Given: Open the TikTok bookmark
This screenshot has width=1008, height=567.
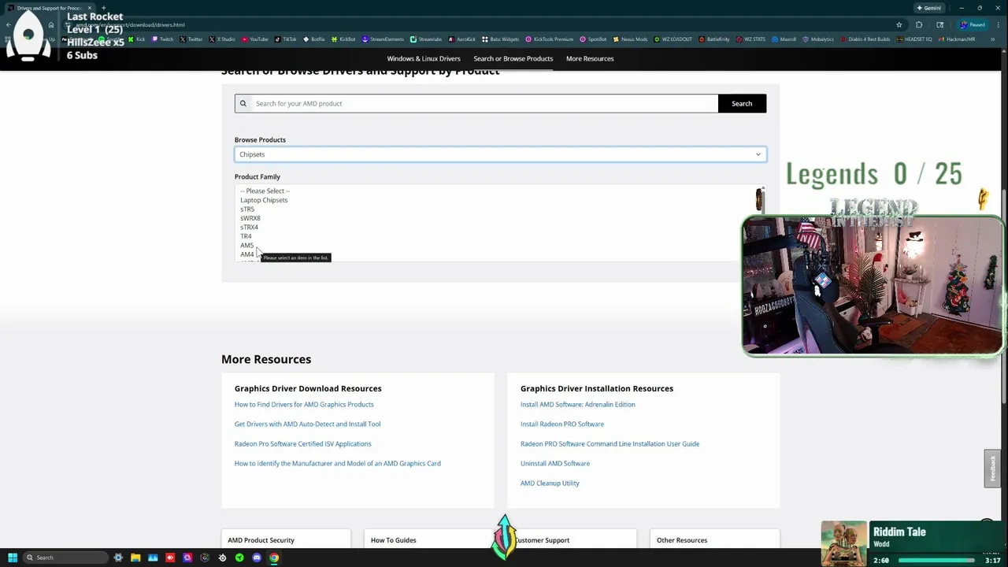Looking at the screenshot, I should (x=286, y=39).
